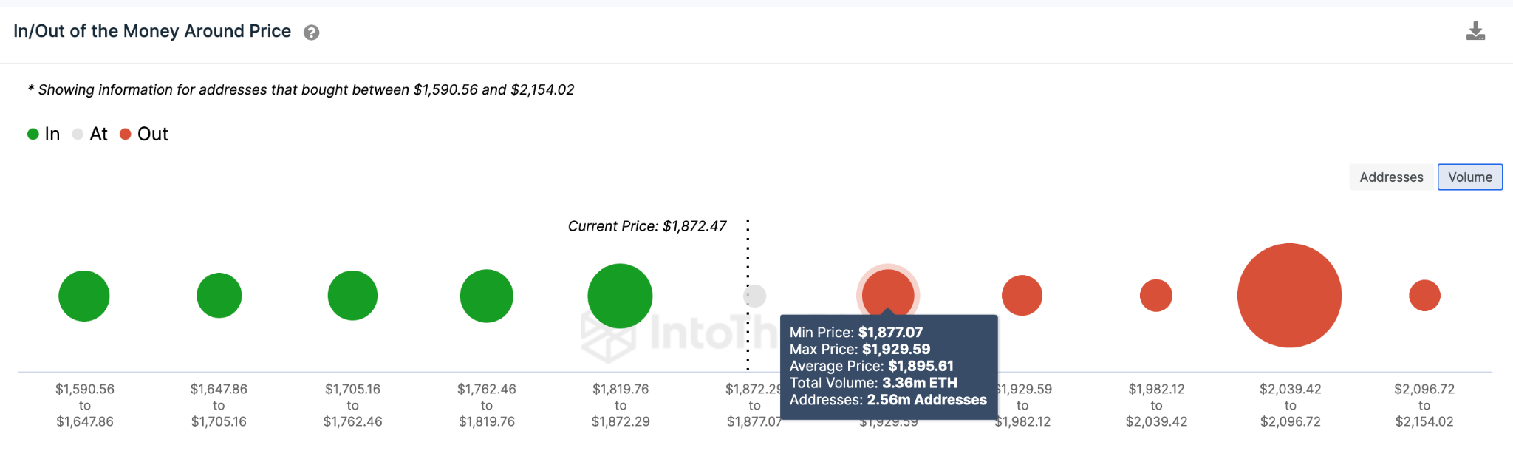
Task: Select the Volume tab
Action: (1469, 177)
